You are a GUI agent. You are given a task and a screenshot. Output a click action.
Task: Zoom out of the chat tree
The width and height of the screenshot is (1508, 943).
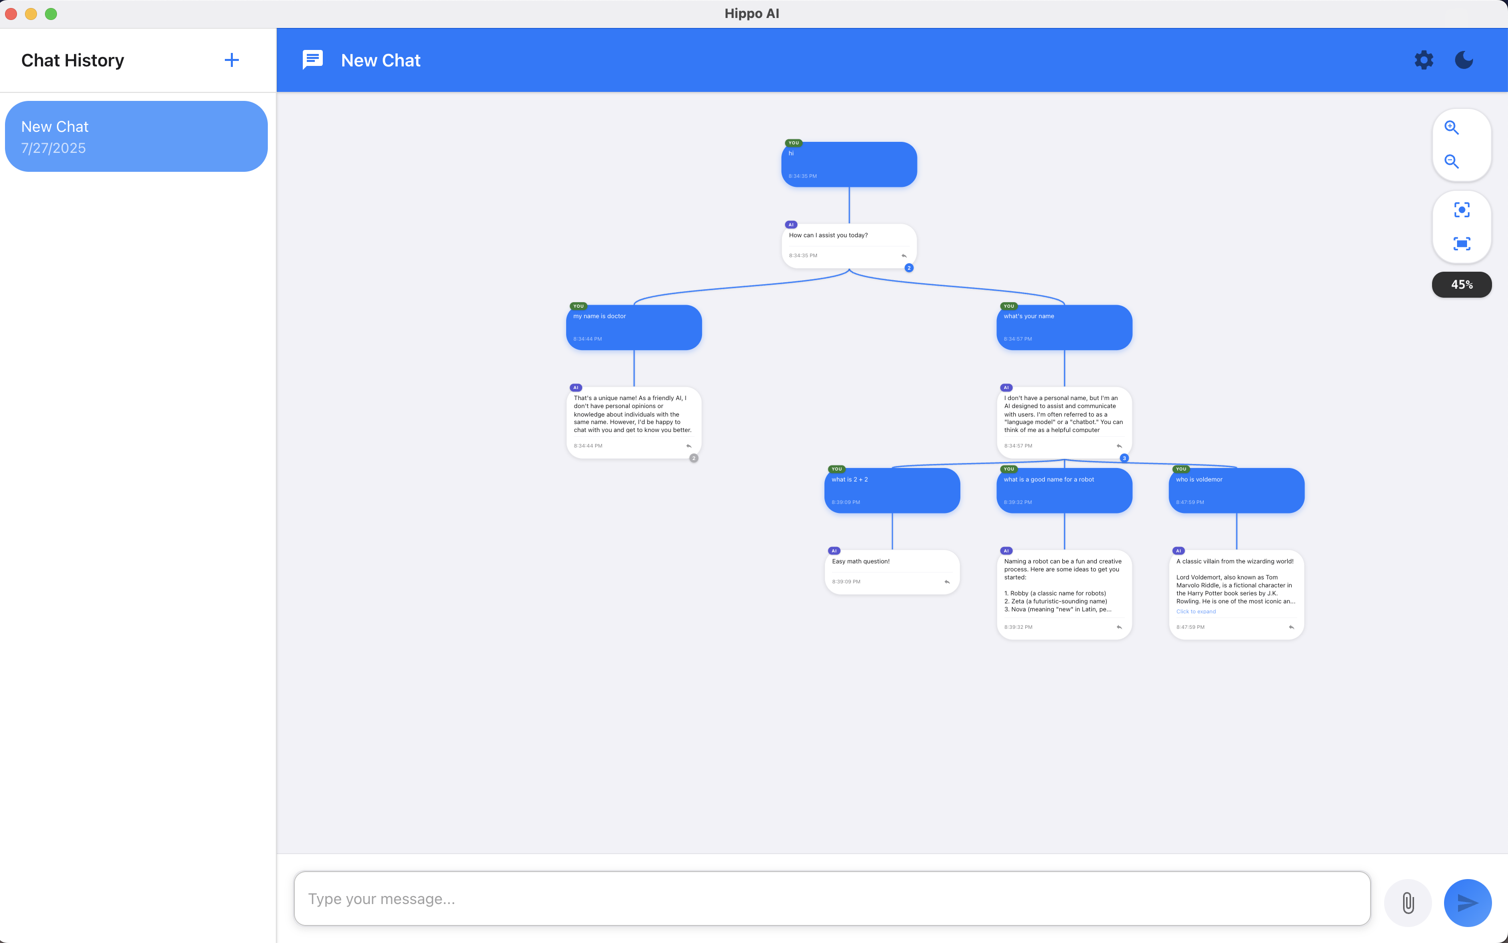pos(1452,161)
